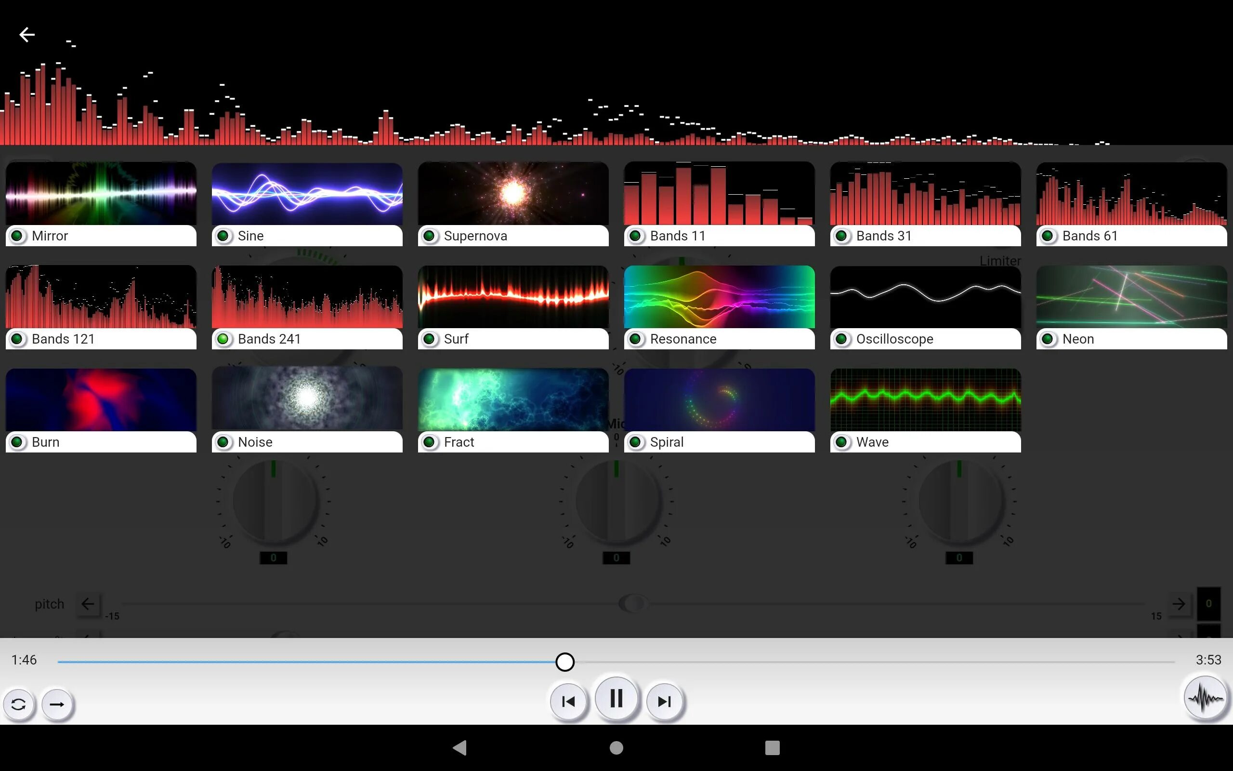Tap the Android recent apps square
The height and width of the screenshot is (771, 1233).
(772, 747)
